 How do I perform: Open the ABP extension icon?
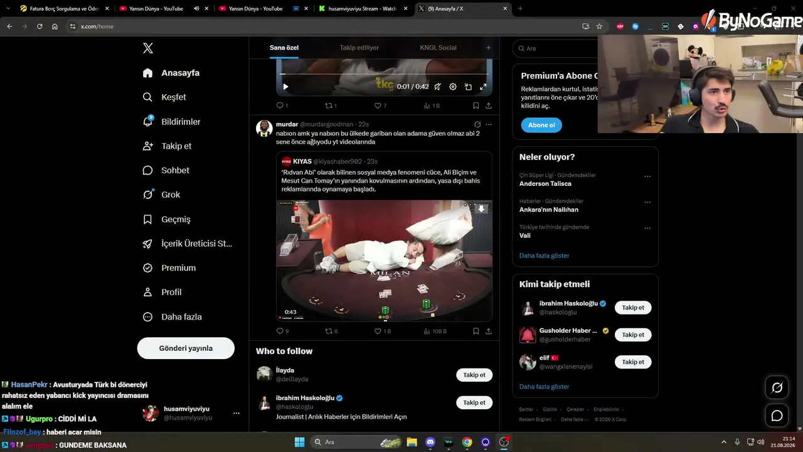[620, 26]
